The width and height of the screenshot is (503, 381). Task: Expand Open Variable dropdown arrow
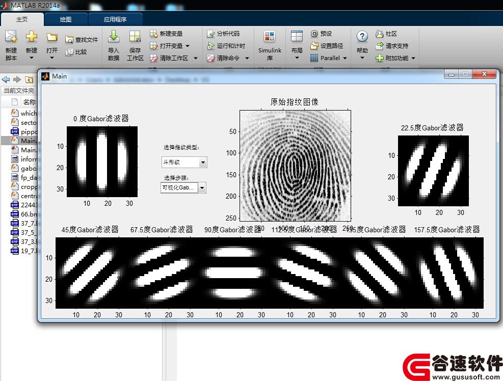(x=188, y=46)
